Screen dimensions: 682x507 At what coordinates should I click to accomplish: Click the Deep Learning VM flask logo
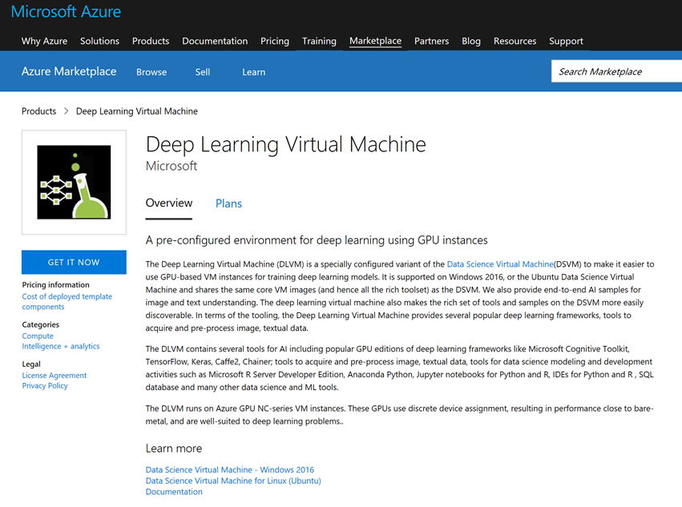(74, 182)
